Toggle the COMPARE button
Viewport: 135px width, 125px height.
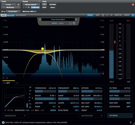point(35,7)
